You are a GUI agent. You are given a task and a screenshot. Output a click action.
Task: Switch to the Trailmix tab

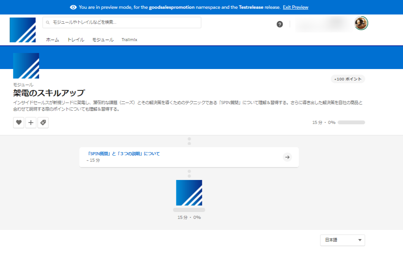point(130,40)
